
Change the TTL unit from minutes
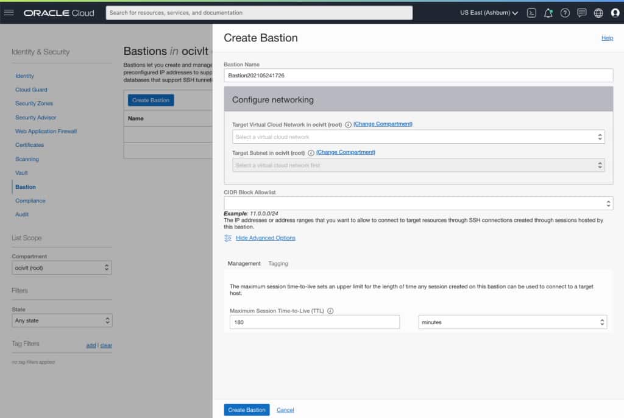coord(512,322)
